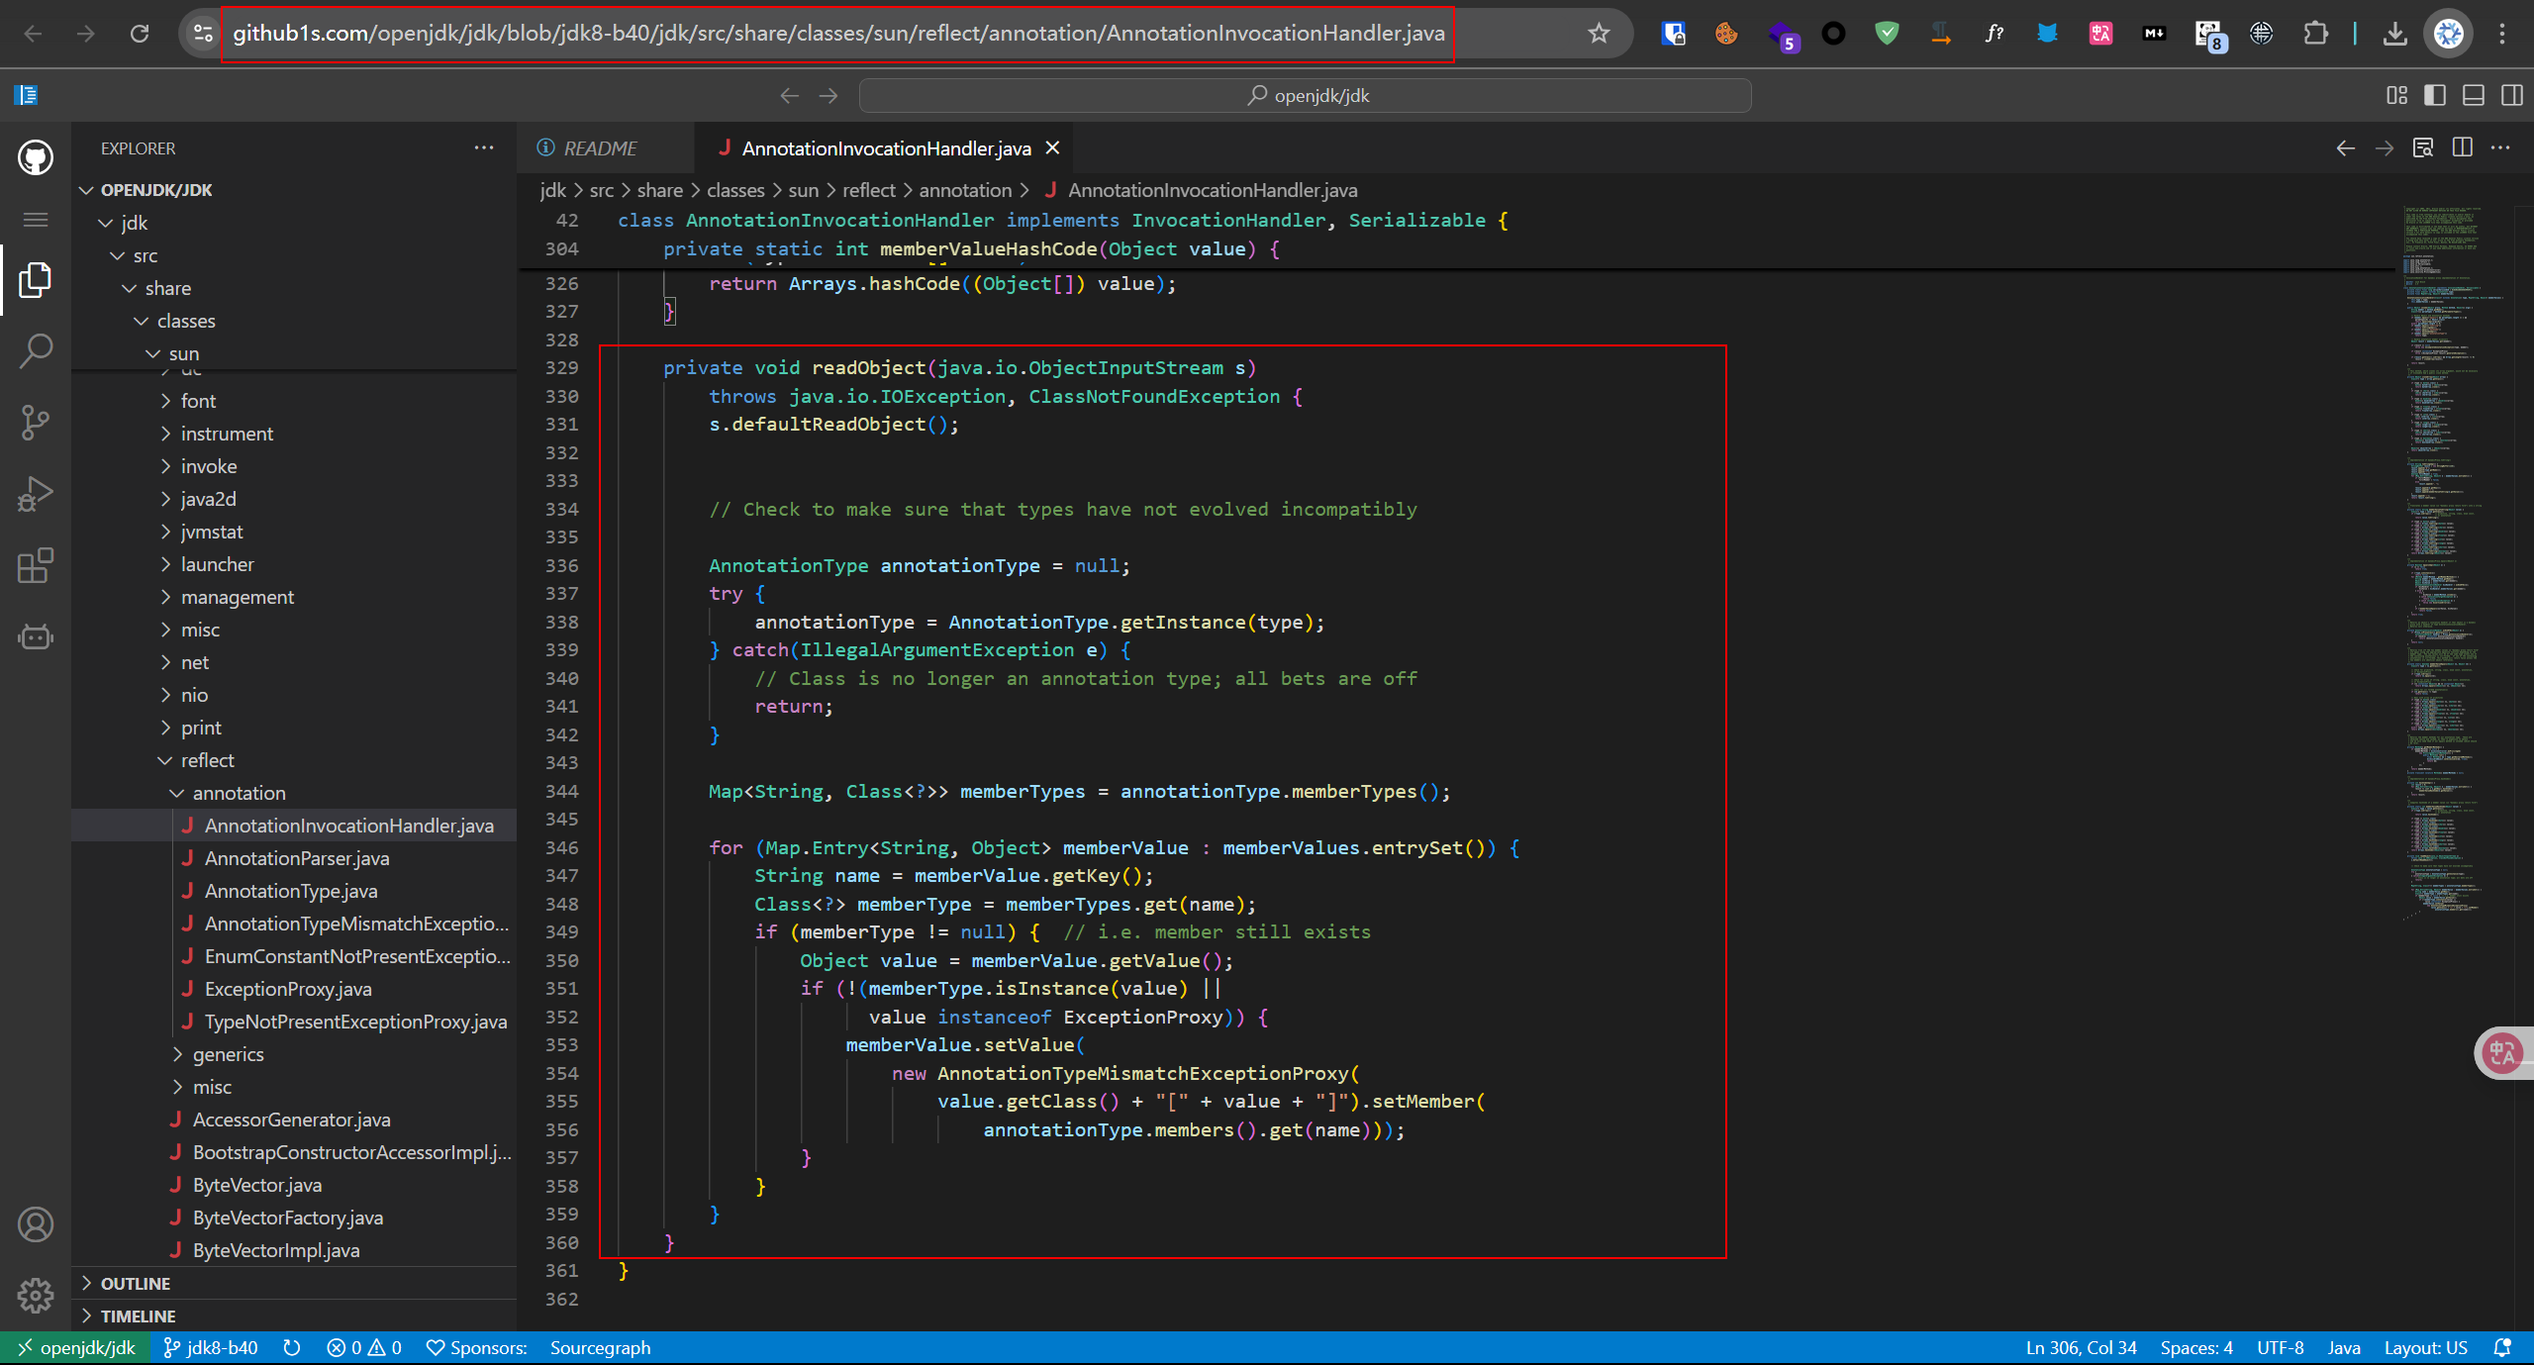The height and width of the screenshot is (1365, 2534).
Task: Click the split editor right icon
Action: [2463, 147]
